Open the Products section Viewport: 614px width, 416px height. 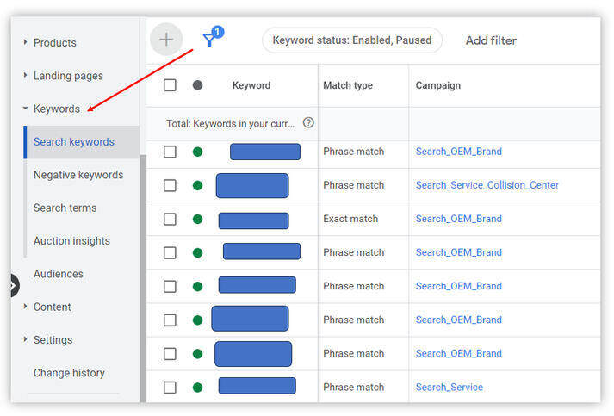pyautogui.click(x=55, y=43)
